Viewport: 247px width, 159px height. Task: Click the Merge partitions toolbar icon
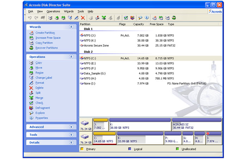pyautogui.click(x=104, y=18)
